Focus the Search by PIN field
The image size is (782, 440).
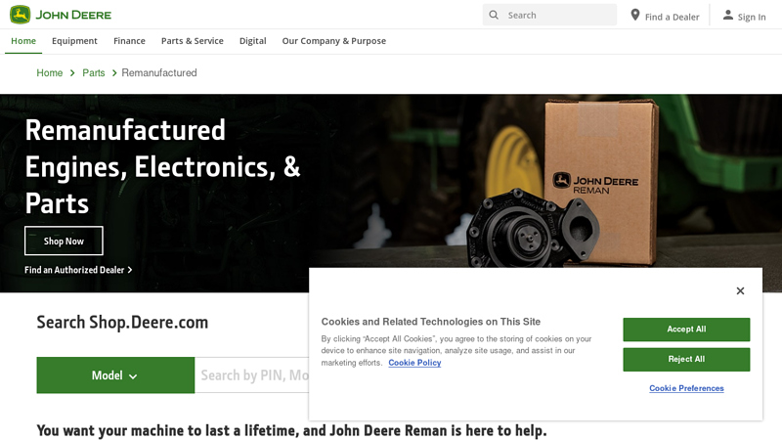(x=252, y=375)
